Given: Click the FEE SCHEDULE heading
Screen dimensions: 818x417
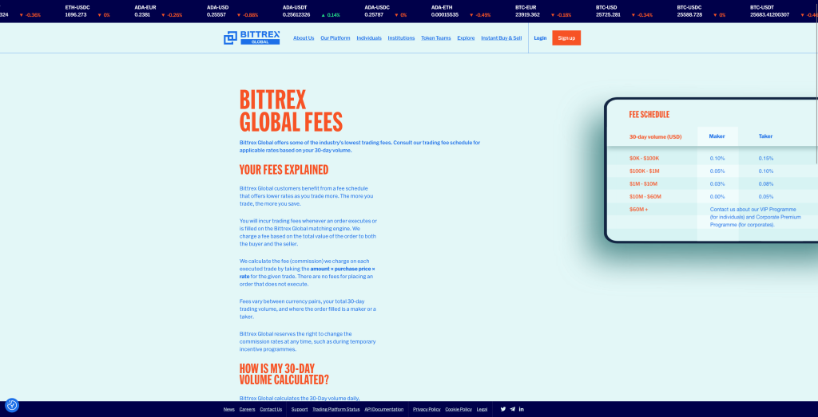Looking at the screenshot, I should (649, 115).
